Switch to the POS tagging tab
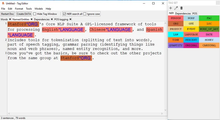The width and height of the screenshot is (220, 120). (61, 19)
